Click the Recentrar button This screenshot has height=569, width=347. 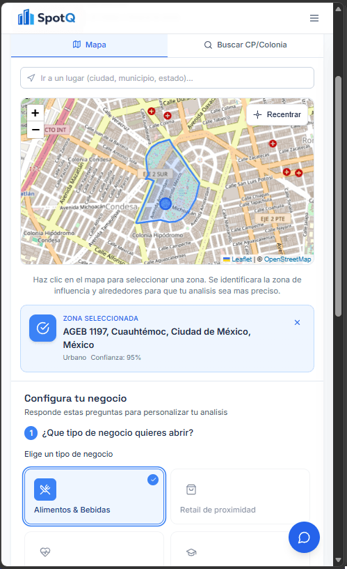(x=277, y=114)
